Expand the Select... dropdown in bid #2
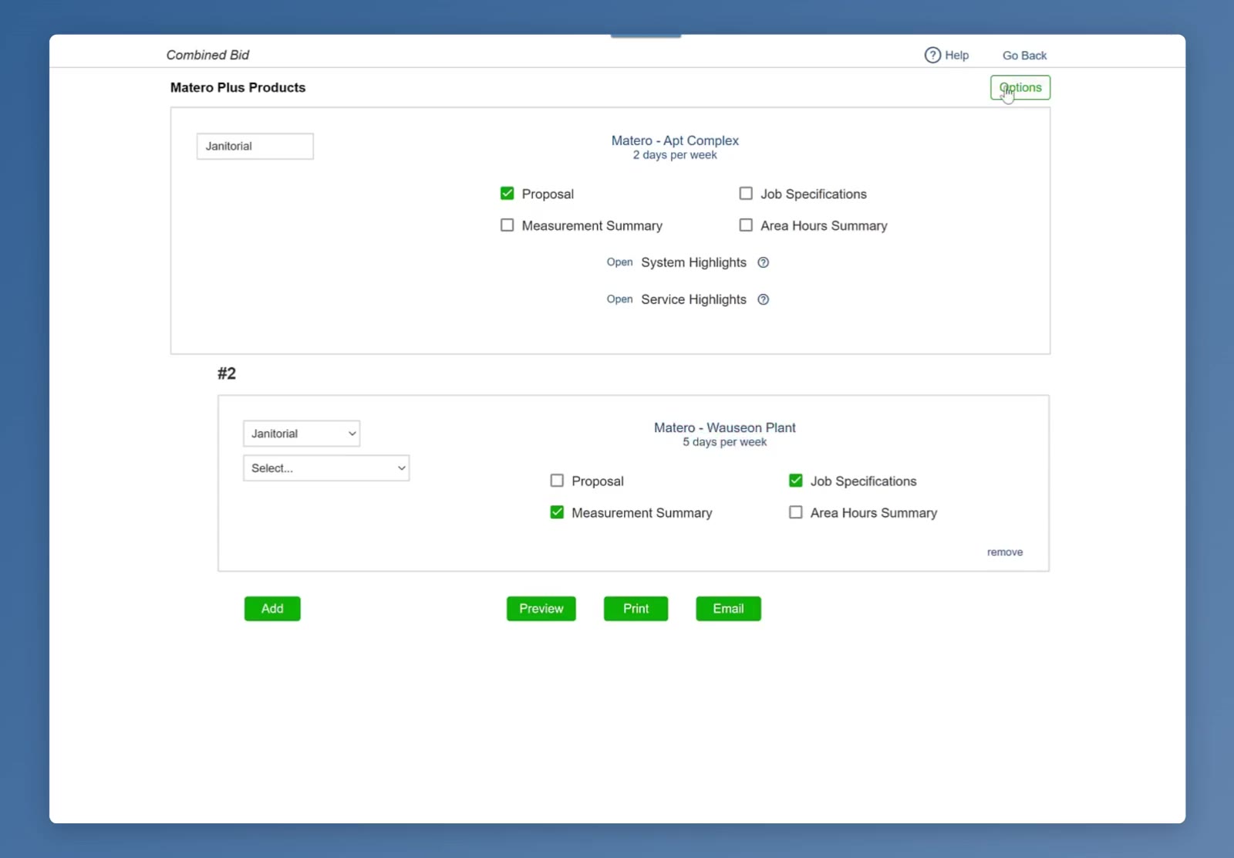The height and width of the screenshot is (858, 1234). click(326, 468)
